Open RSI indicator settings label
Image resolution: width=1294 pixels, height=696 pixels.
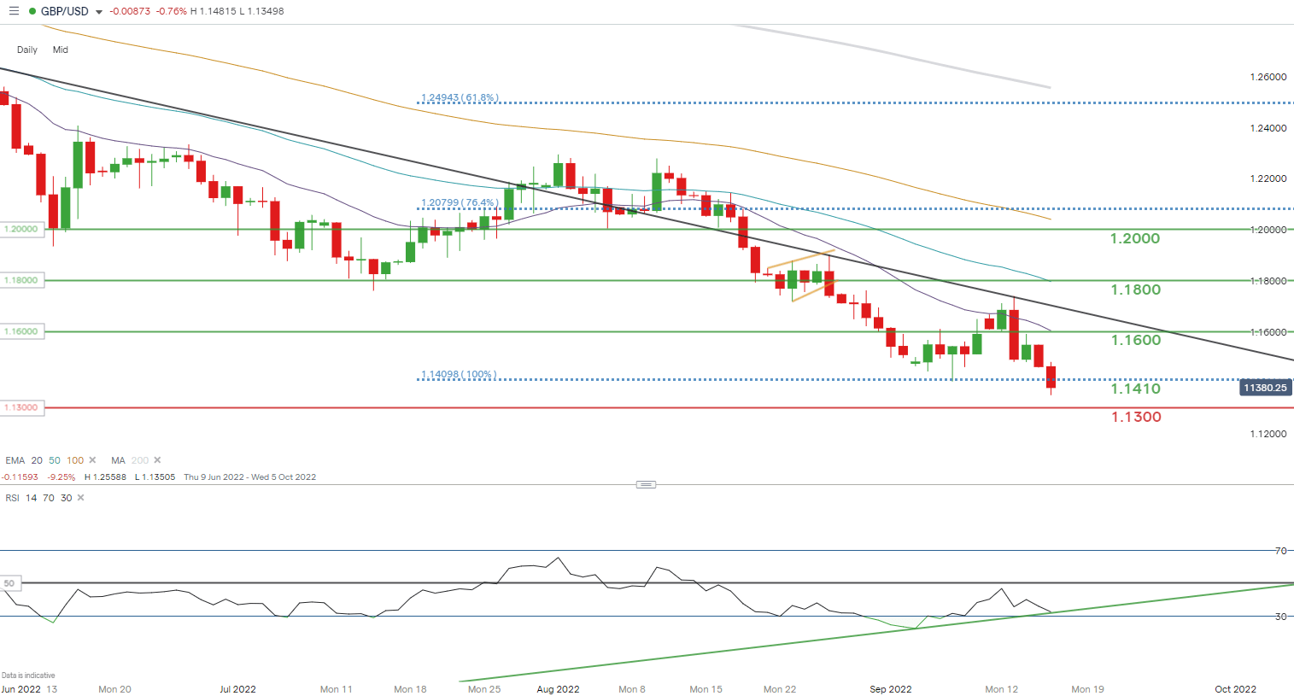coord(12,498)
